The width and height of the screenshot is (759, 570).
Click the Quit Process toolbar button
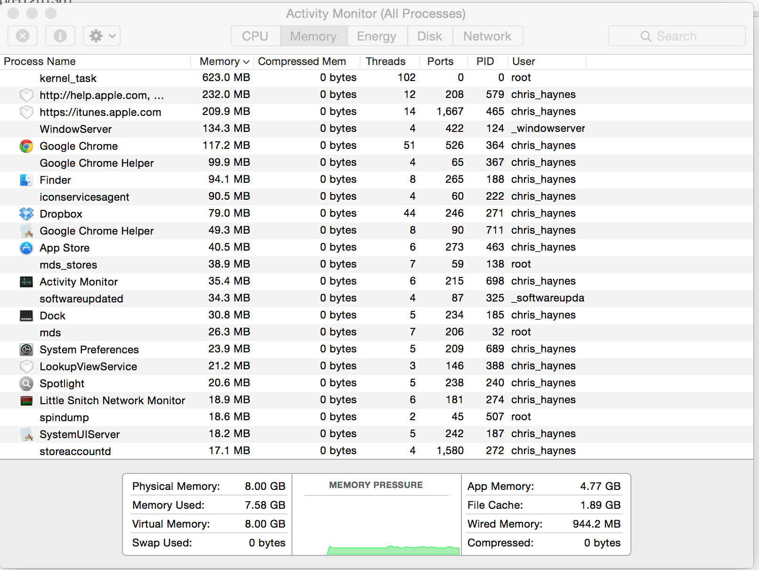tap(23, 36)
